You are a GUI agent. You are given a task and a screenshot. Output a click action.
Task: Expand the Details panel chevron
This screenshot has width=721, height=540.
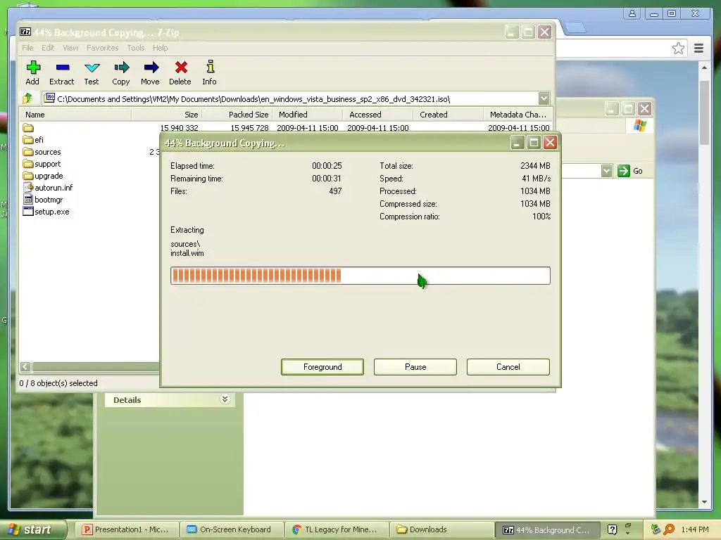225,399
